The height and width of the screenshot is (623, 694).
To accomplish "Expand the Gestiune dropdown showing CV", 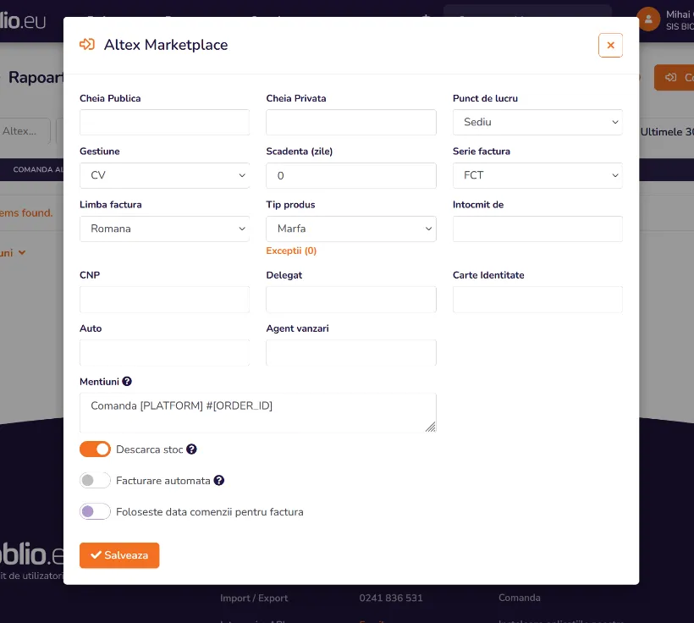I will pos(164,175).
